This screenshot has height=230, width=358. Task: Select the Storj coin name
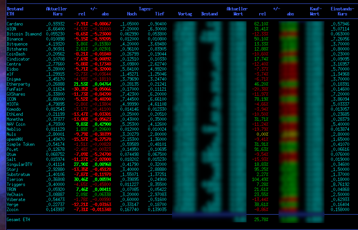(x=13, y=170)
